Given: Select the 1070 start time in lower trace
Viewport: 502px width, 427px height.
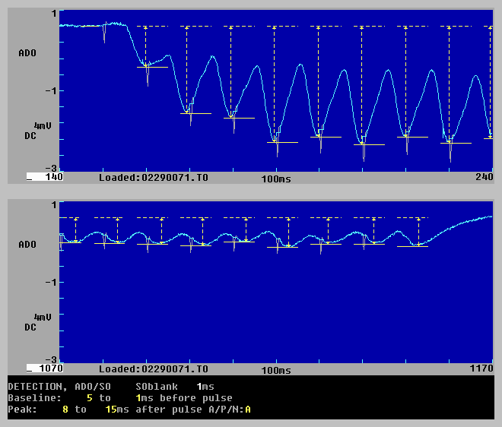Looking at the screenshot, I should point(50,369).
